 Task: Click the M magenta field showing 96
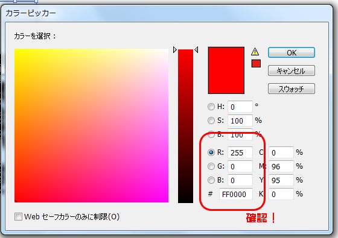pyautogui.click(x=281, y=166)
